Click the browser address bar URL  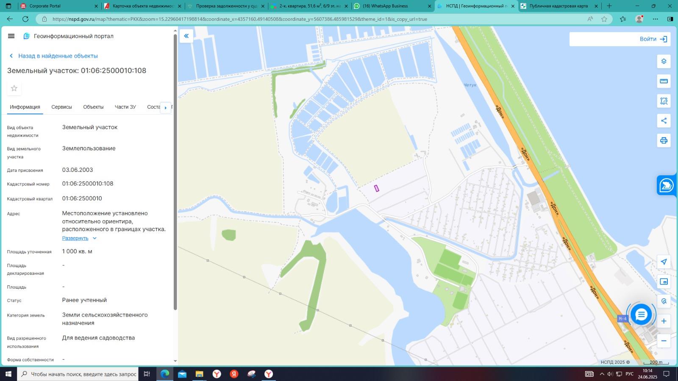(x=239, y=19)
